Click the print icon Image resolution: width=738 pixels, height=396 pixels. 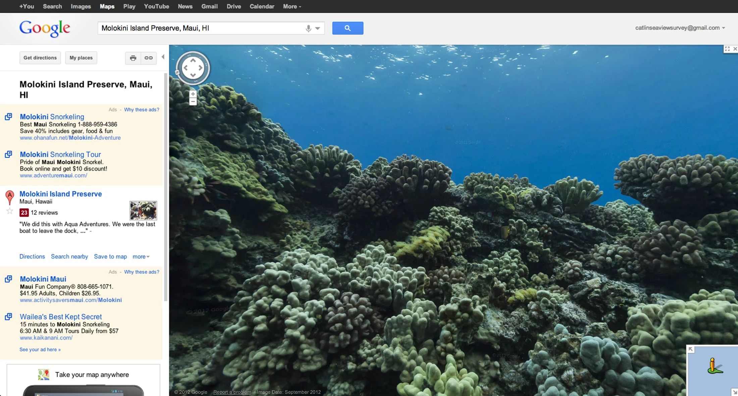point(133,58)
